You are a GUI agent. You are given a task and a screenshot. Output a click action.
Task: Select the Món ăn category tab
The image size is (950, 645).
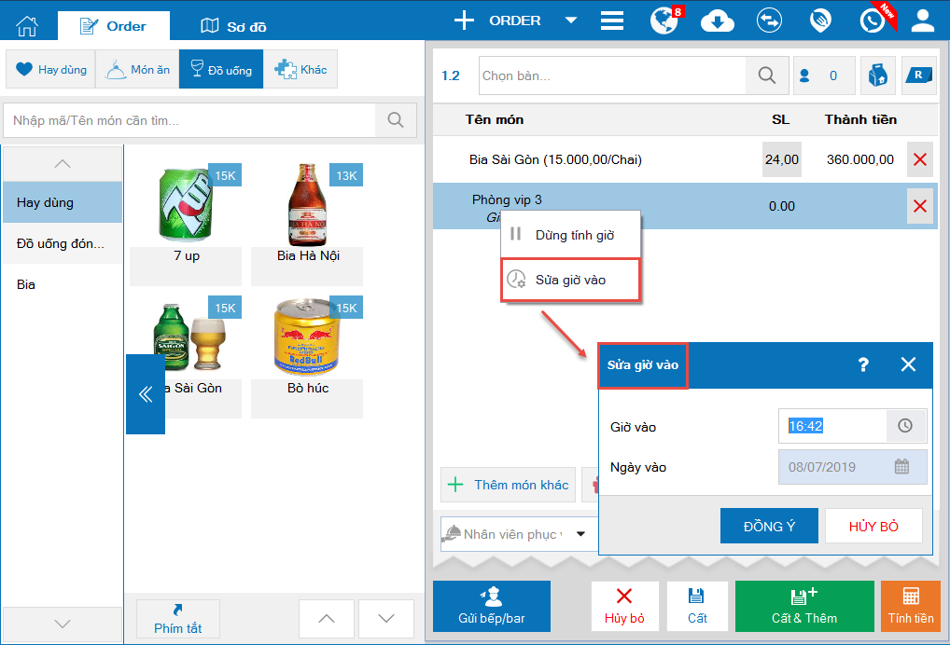click(x=137, y=70)
